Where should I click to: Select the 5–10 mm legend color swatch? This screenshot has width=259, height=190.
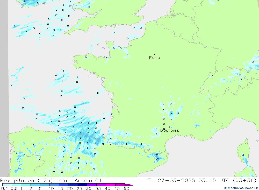pos(45,185)
